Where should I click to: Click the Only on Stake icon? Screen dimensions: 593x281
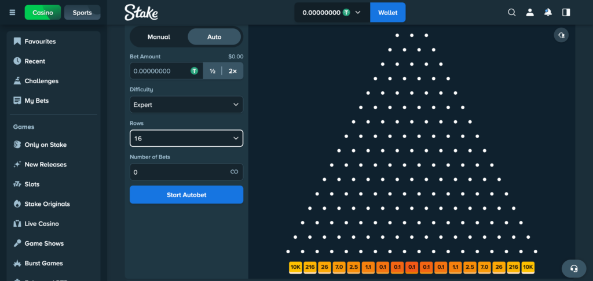(17, 145)
